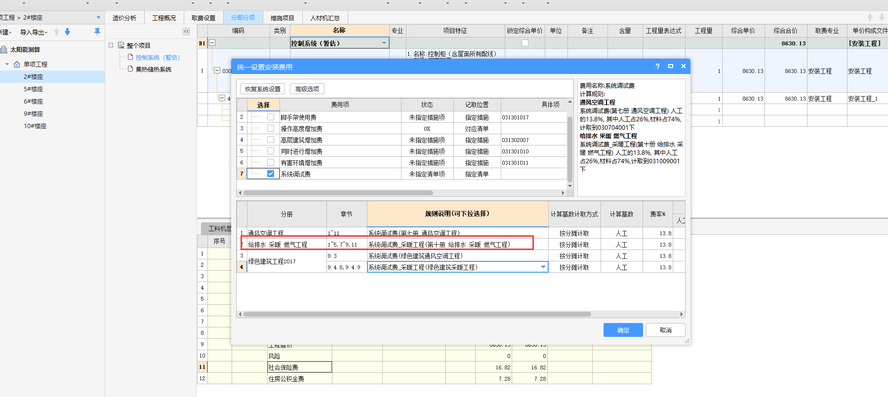This screenshot has height=397, width=888.
Task: Click the dialog resize grip at bottom right corner
Action: 687,341
